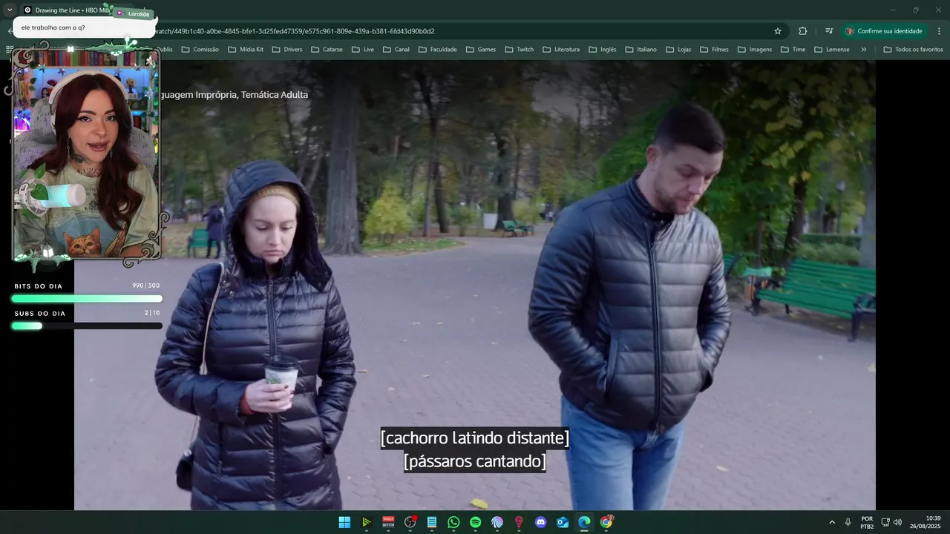The width and height of the screenshot is (950, 534).
Task: Bookmark this page with the star icon
Action: click(778, 31)
